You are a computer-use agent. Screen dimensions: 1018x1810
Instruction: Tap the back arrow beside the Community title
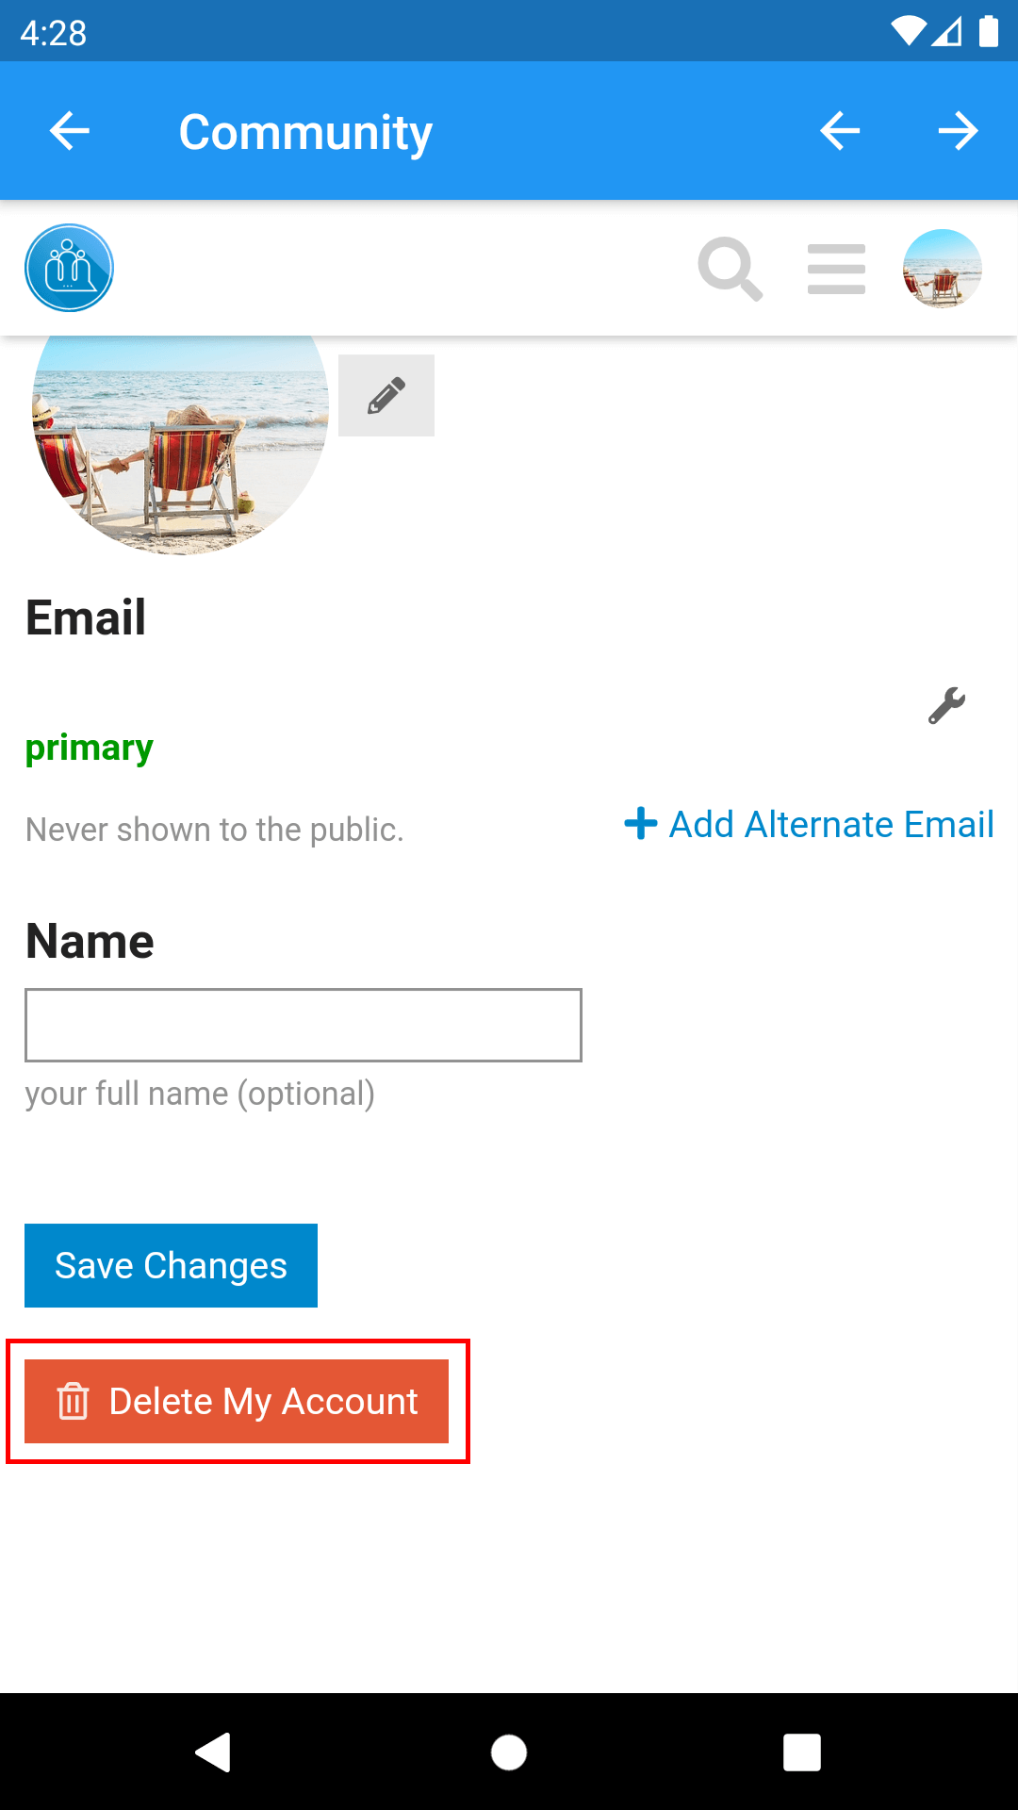(70, 131)
